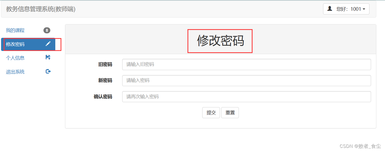Focus the 新密码 input field
This screenshot has height=151, width=385.
[246, 81]
